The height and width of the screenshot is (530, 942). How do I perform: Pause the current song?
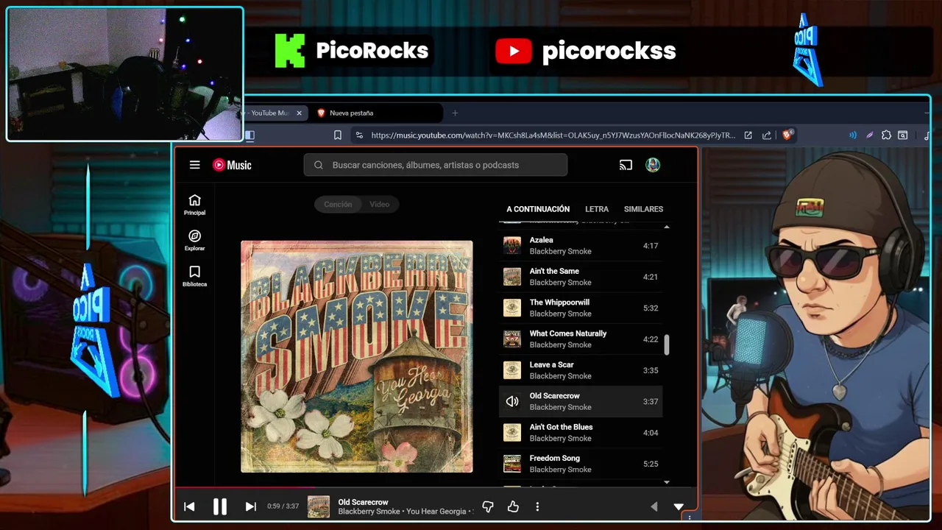point(219,506)
